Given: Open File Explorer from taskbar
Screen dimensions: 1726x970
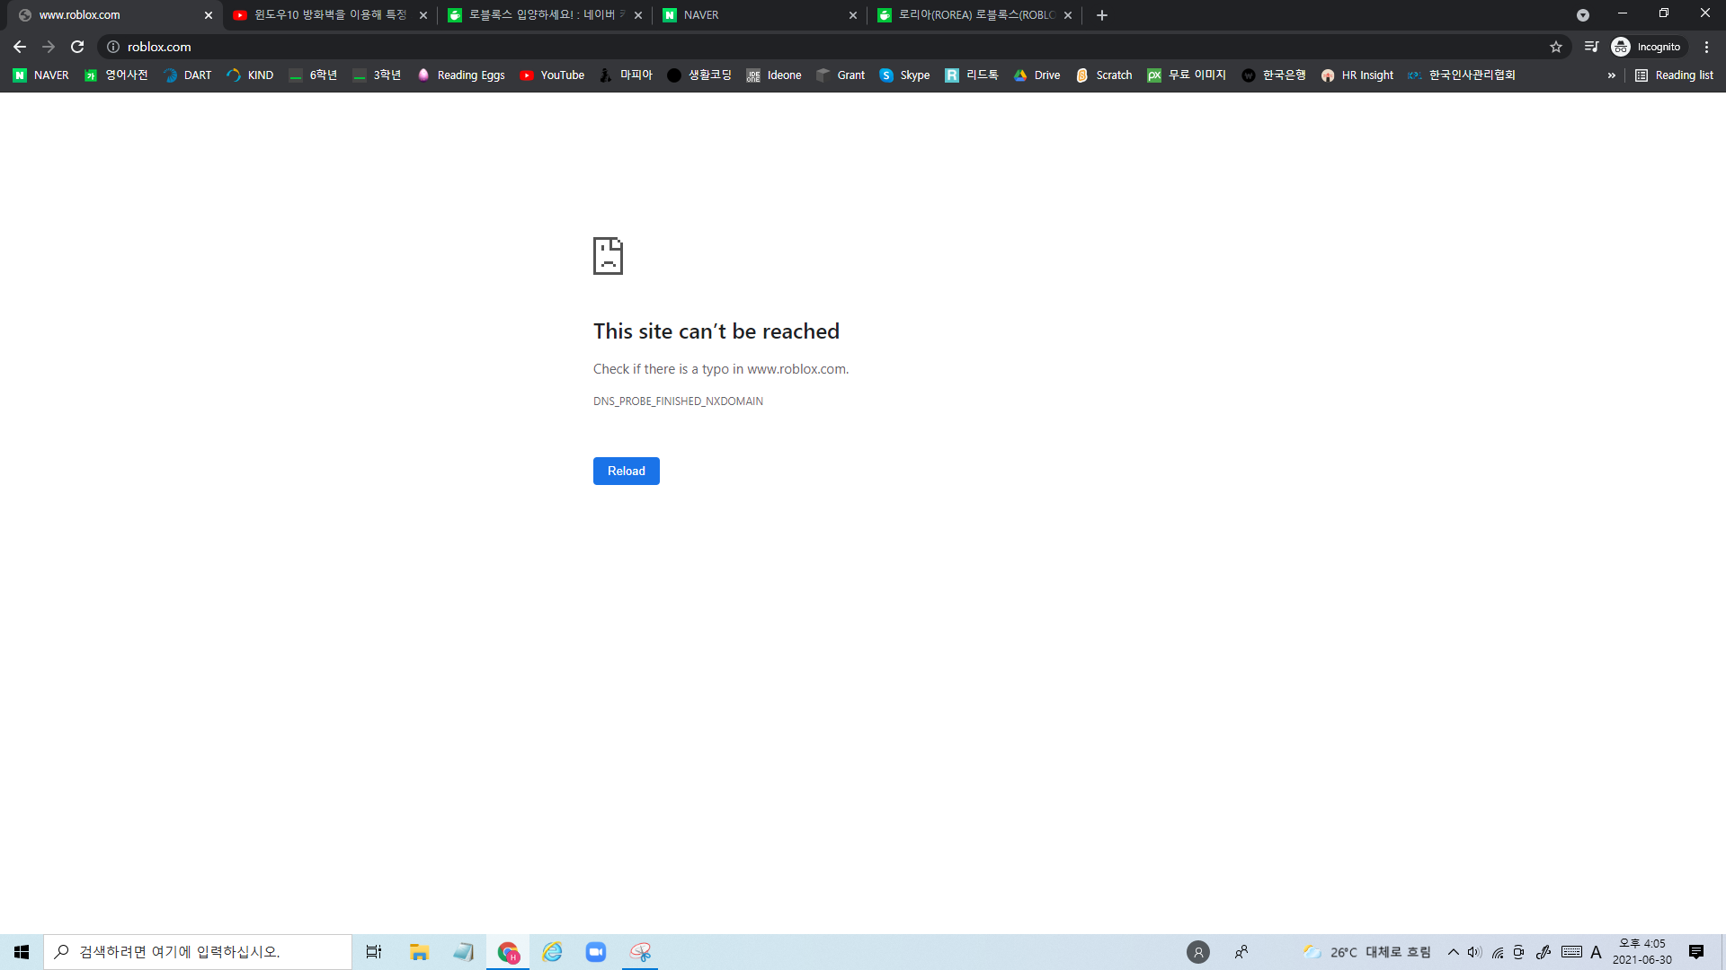Looking at the screenshot, I should [x=419, y=952].
